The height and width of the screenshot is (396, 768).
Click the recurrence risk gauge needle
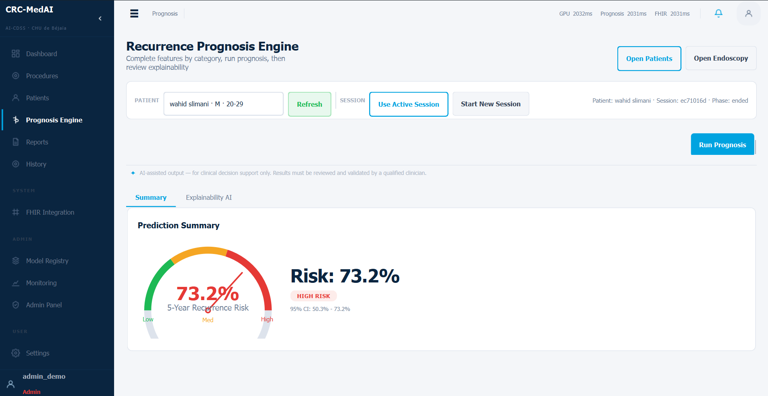coord(225,291)
